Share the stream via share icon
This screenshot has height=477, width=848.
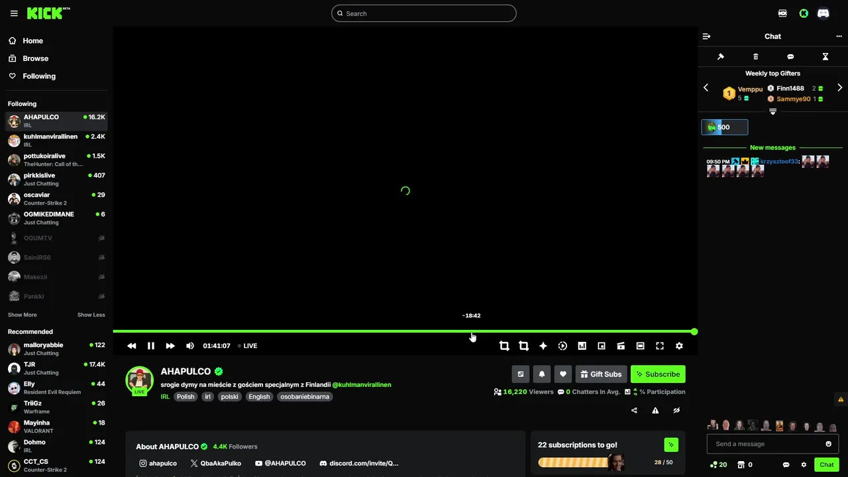coord(634,411)
